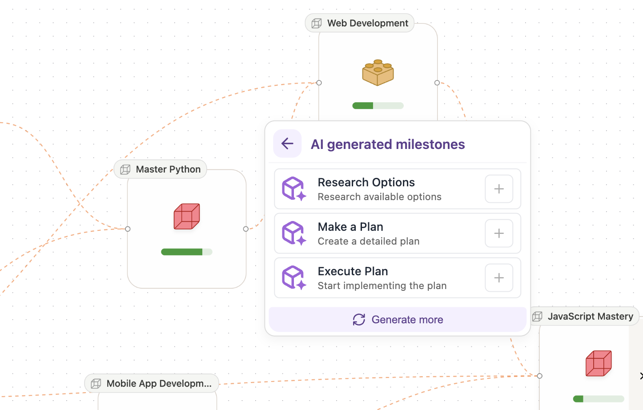
Task: Click Generate more button
Action: 398,320
